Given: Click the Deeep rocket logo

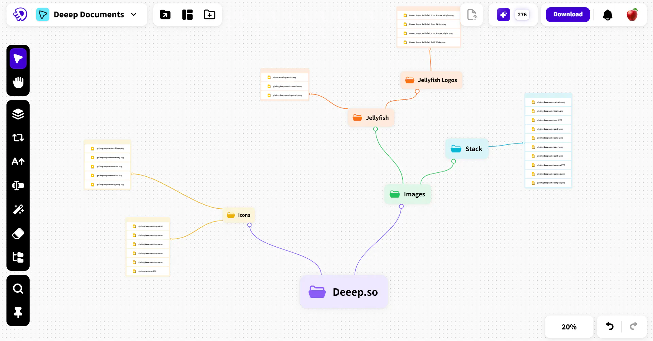Looking at the screenshot, I should click(20, 15).
